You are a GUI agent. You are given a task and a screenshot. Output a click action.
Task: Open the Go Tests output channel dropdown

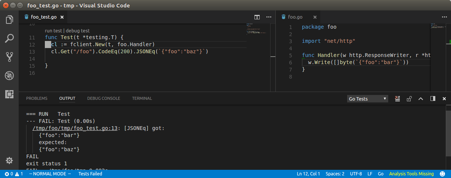367,99
